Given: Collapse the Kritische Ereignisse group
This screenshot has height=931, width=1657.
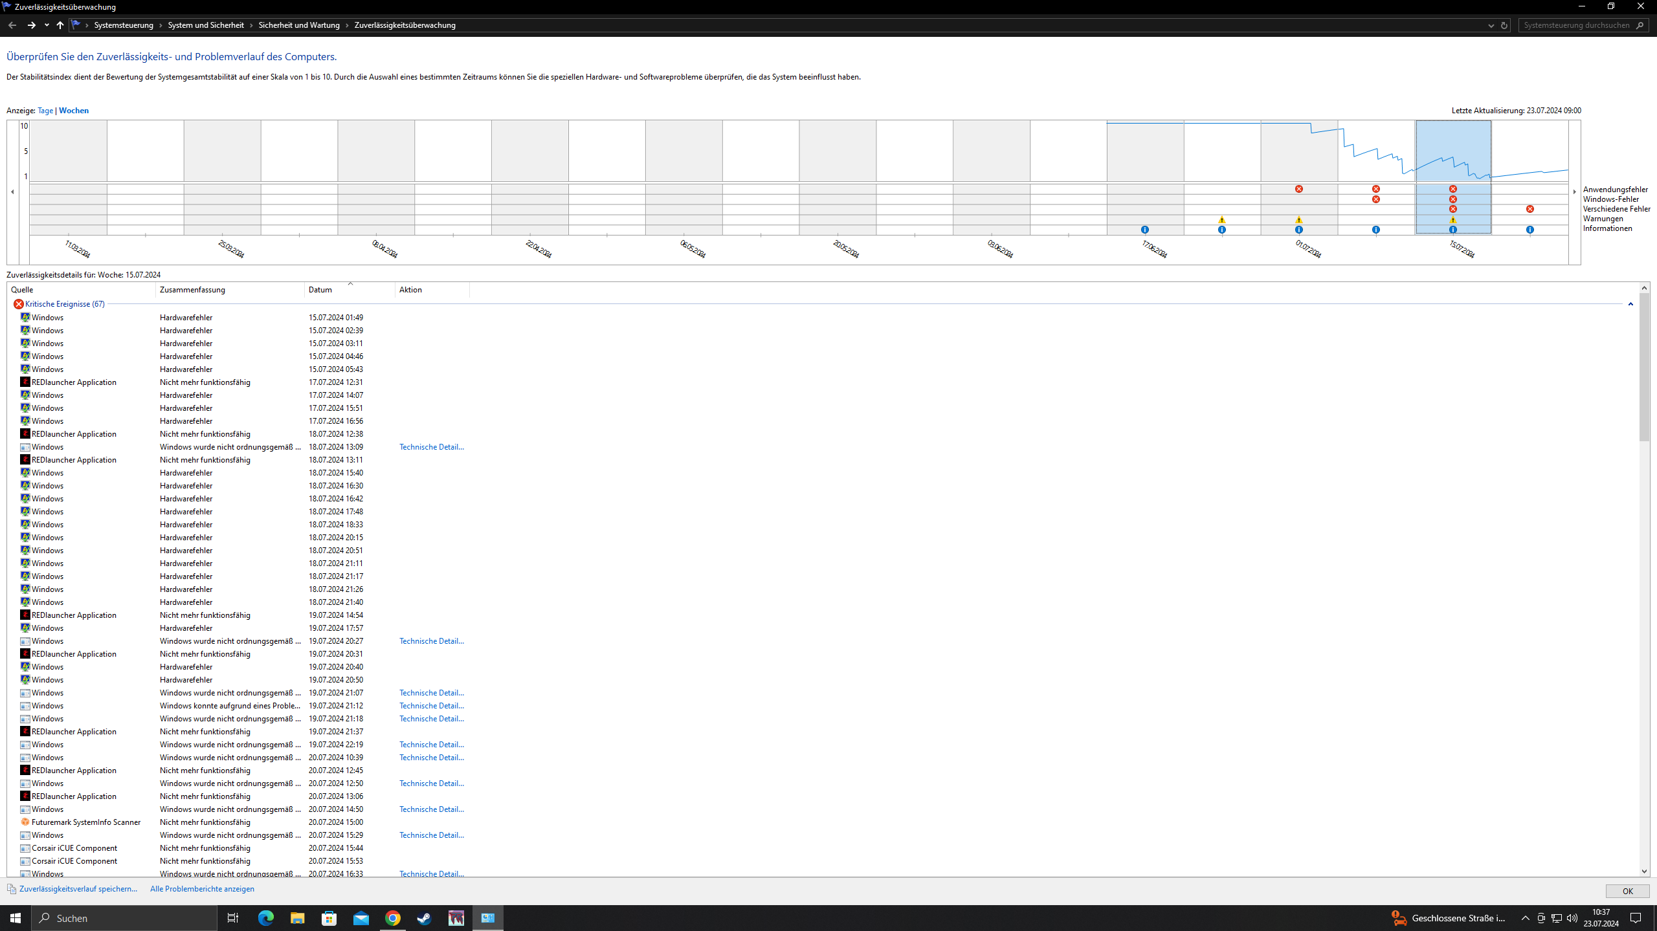Looking at the screenshot, I should [1630, 304].
